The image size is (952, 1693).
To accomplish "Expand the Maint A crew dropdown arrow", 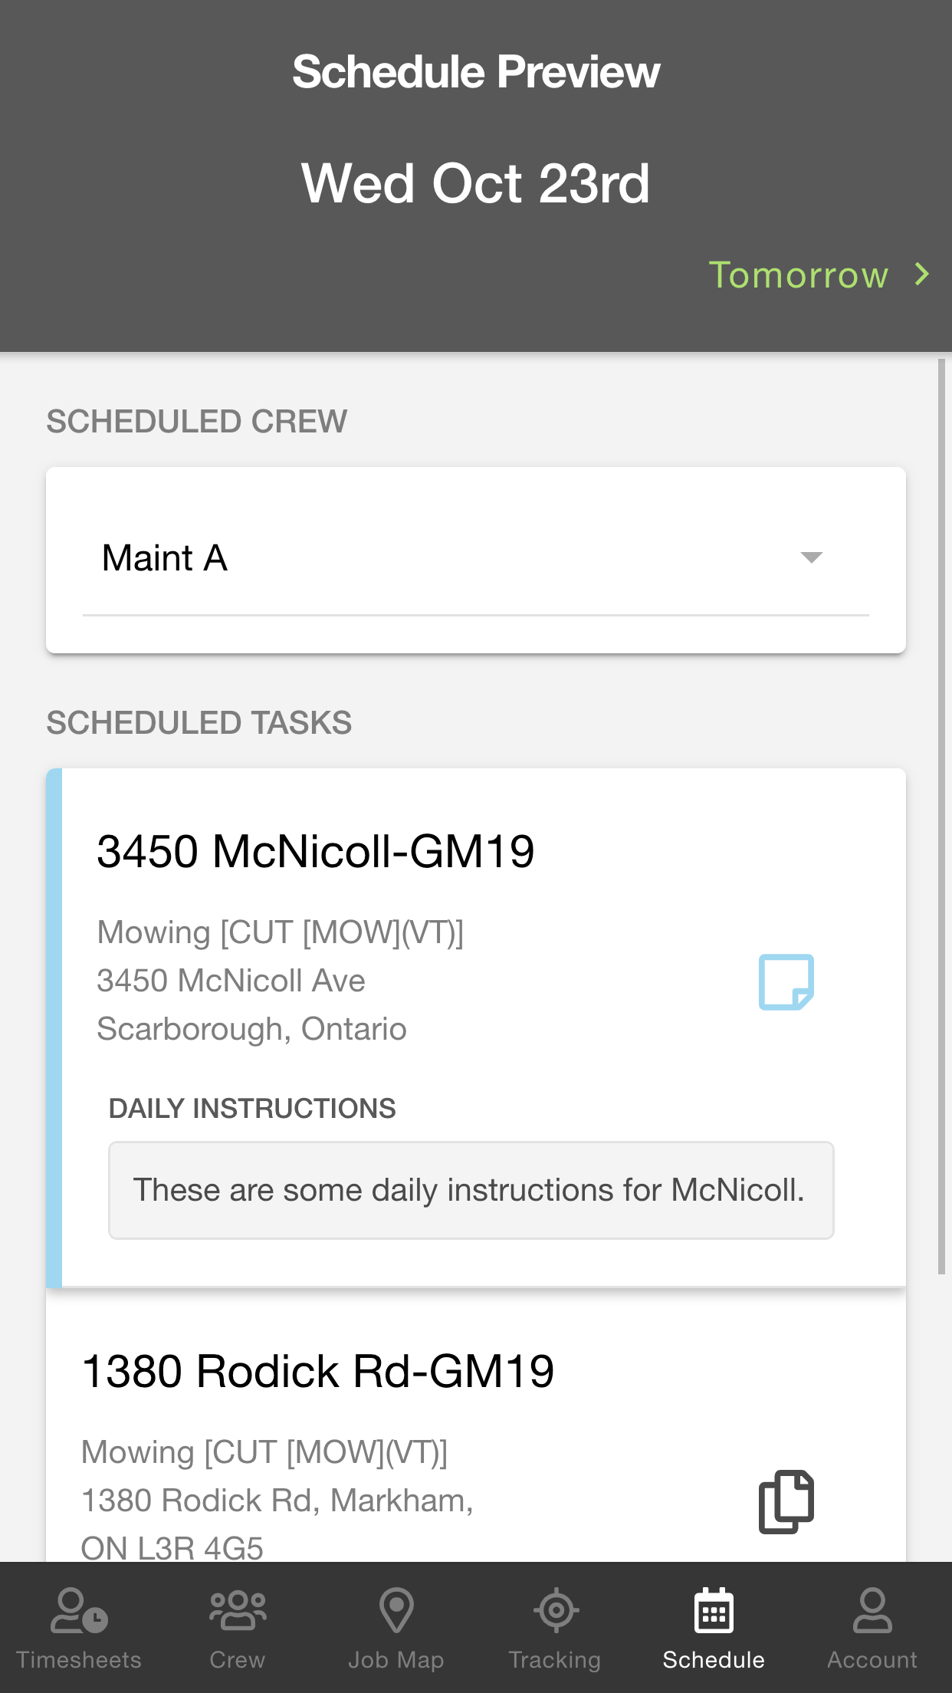I will tap(811, 557).
